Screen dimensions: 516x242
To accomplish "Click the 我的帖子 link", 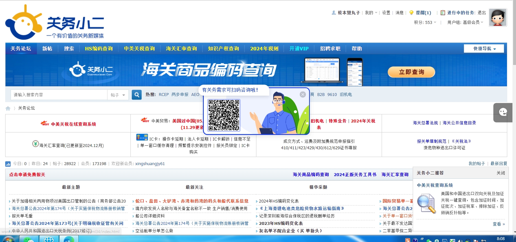I will coord(477,164).
